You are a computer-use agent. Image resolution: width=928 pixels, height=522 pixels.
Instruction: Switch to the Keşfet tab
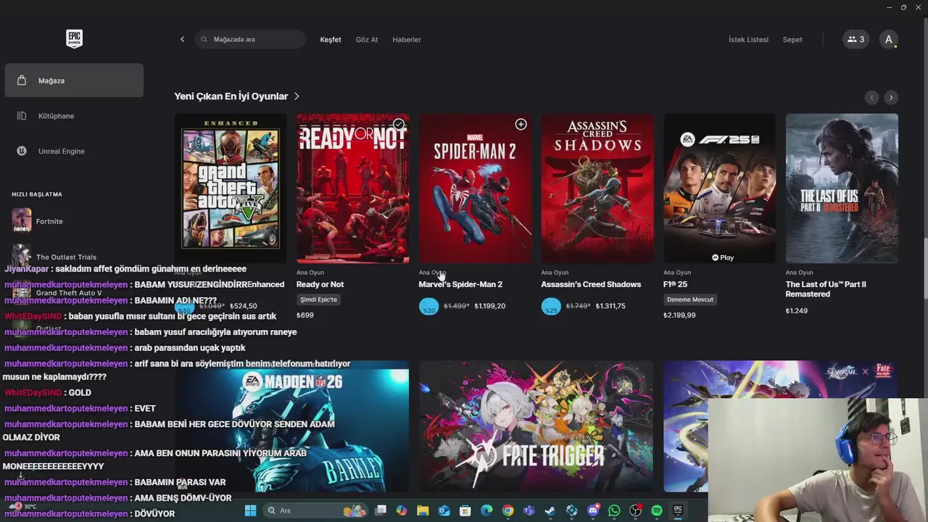point(331,39)
